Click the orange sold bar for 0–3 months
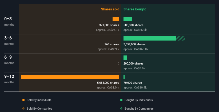Screen dimensions: 219x112 tap(116, 19)
